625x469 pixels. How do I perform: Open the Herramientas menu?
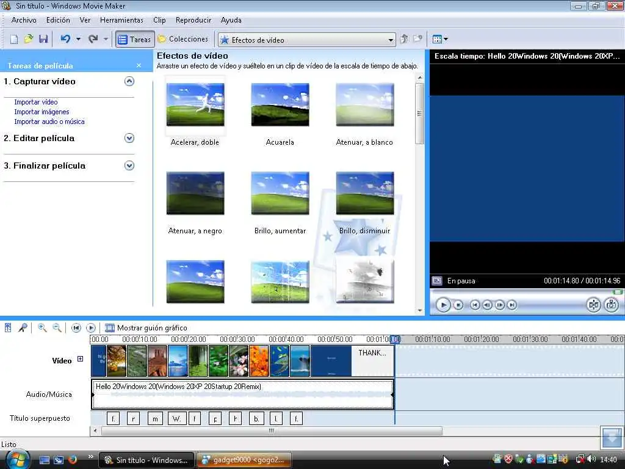pyautogui.click(x=121, y=20)
